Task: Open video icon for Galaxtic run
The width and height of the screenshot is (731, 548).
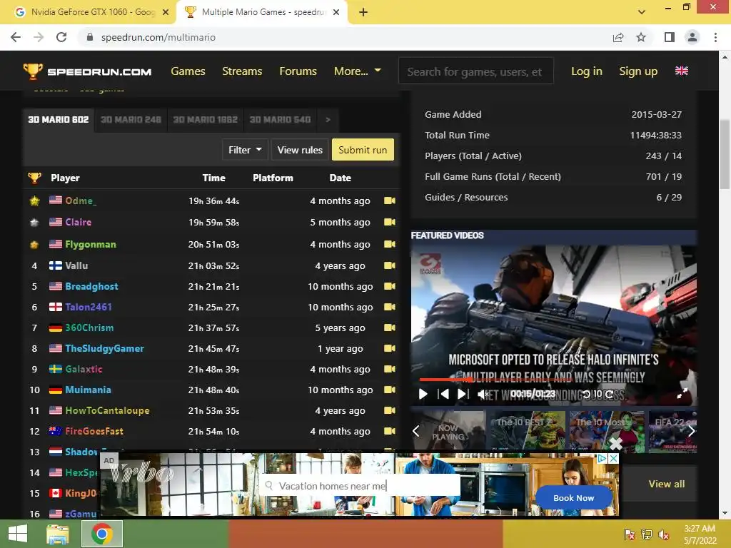Action: click(x=389, y=369)
